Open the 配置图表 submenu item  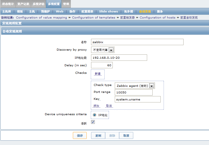[x=87, y=12]
